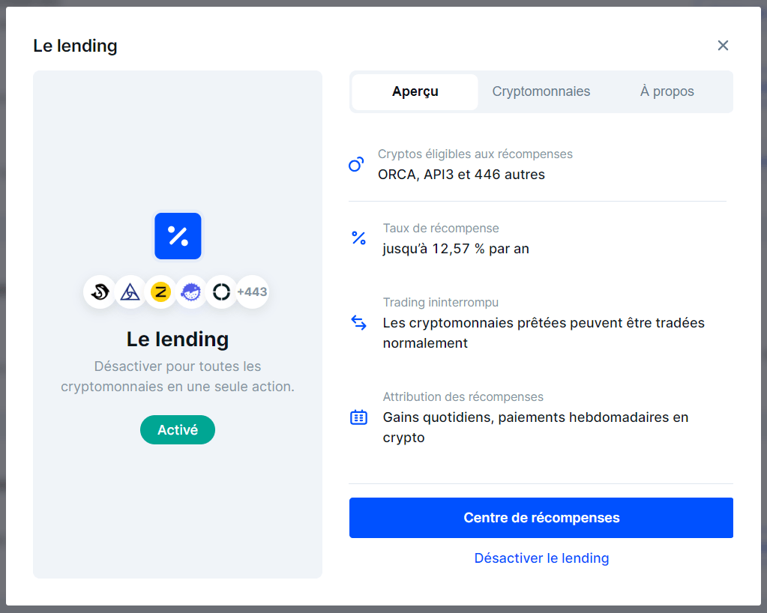767x613 pixels.
Task: Select the segmented circle crypto token icon
Action: (221, 292)
